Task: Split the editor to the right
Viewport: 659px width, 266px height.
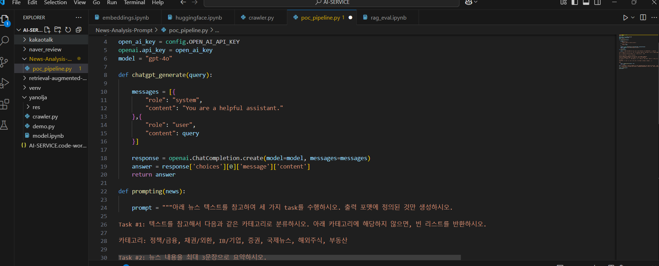Action: pos(643,17)
